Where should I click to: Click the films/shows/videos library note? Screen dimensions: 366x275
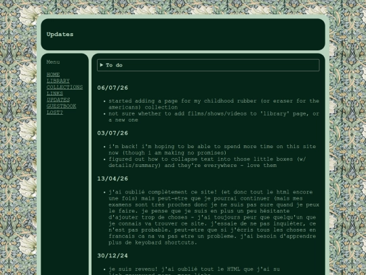tap(213, 117)
